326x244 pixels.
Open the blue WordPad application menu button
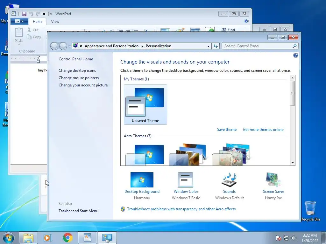19,21
